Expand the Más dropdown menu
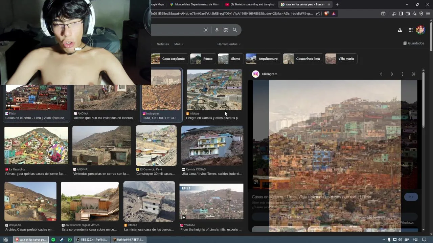The image size is (433, 243). (179, 44)
